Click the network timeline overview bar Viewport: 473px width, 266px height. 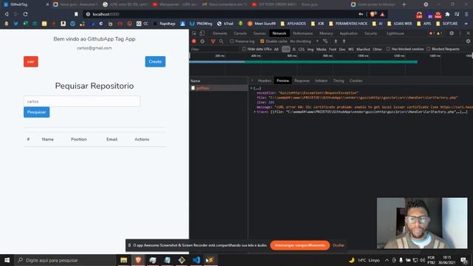(303, 62)
